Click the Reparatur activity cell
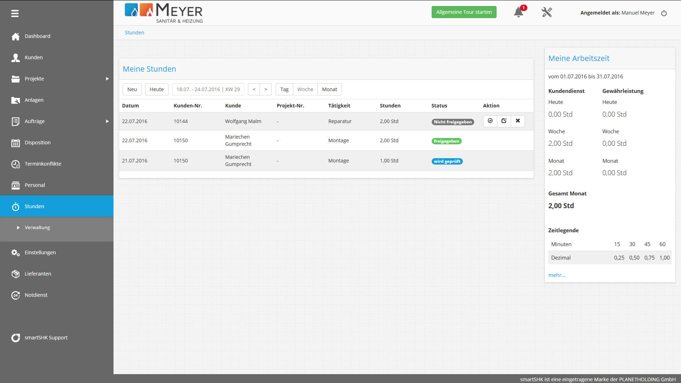The height and width of the screenshot is (383, 681). pyautogui.click(x=340, y=121)
